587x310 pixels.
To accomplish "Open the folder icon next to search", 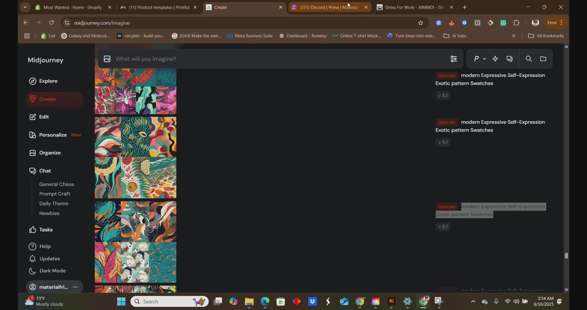I will coord(543,59).
